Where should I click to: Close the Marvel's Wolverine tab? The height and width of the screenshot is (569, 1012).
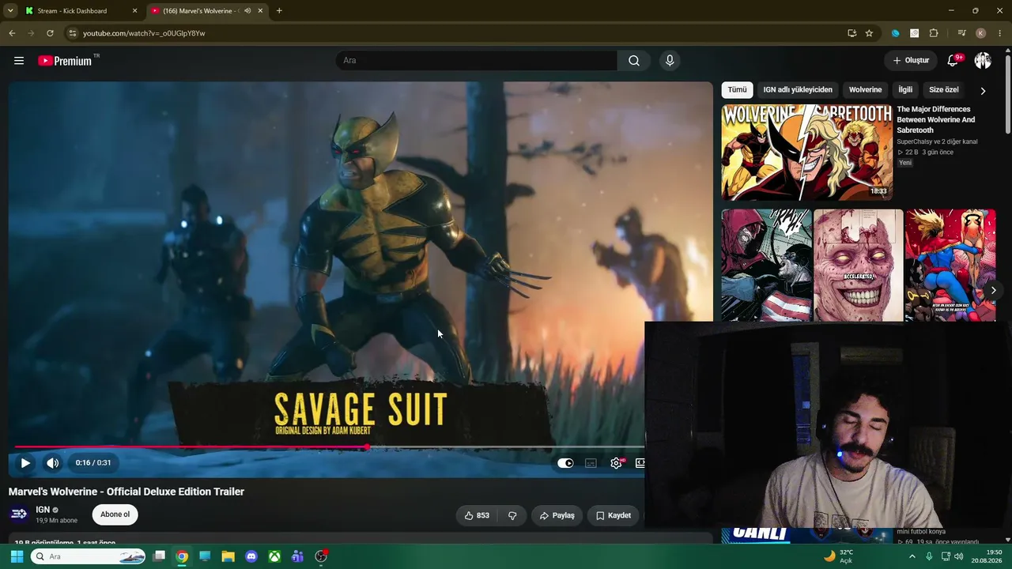pos(260,11)
